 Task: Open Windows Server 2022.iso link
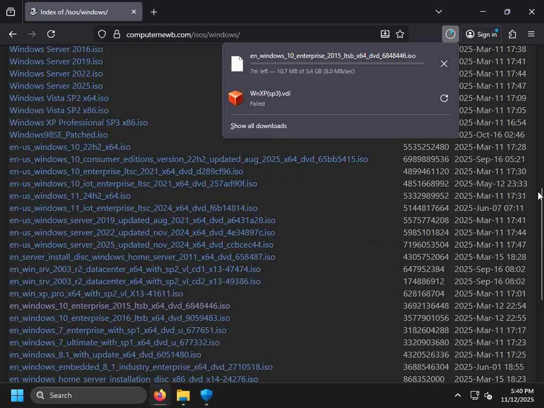point(56,74)
